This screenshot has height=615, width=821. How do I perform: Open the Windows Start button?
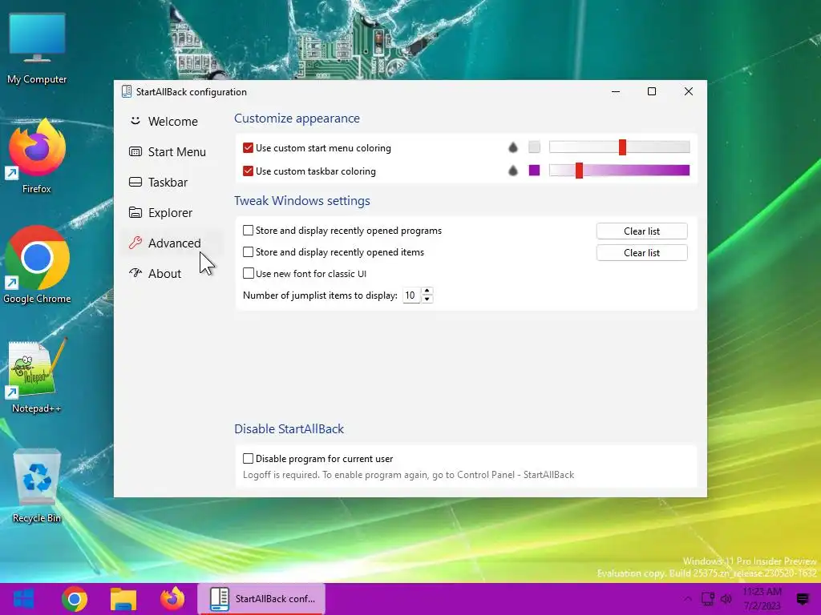pyautogui.click(x=23, y=599)
